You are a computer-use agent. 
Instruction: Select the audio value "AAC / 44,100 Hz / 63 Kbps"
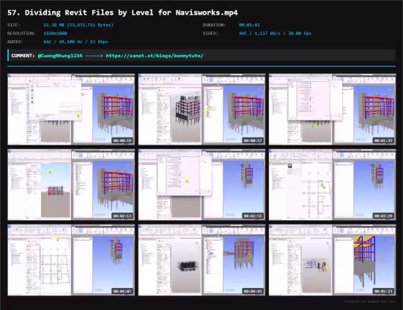[x=75, y=42]
